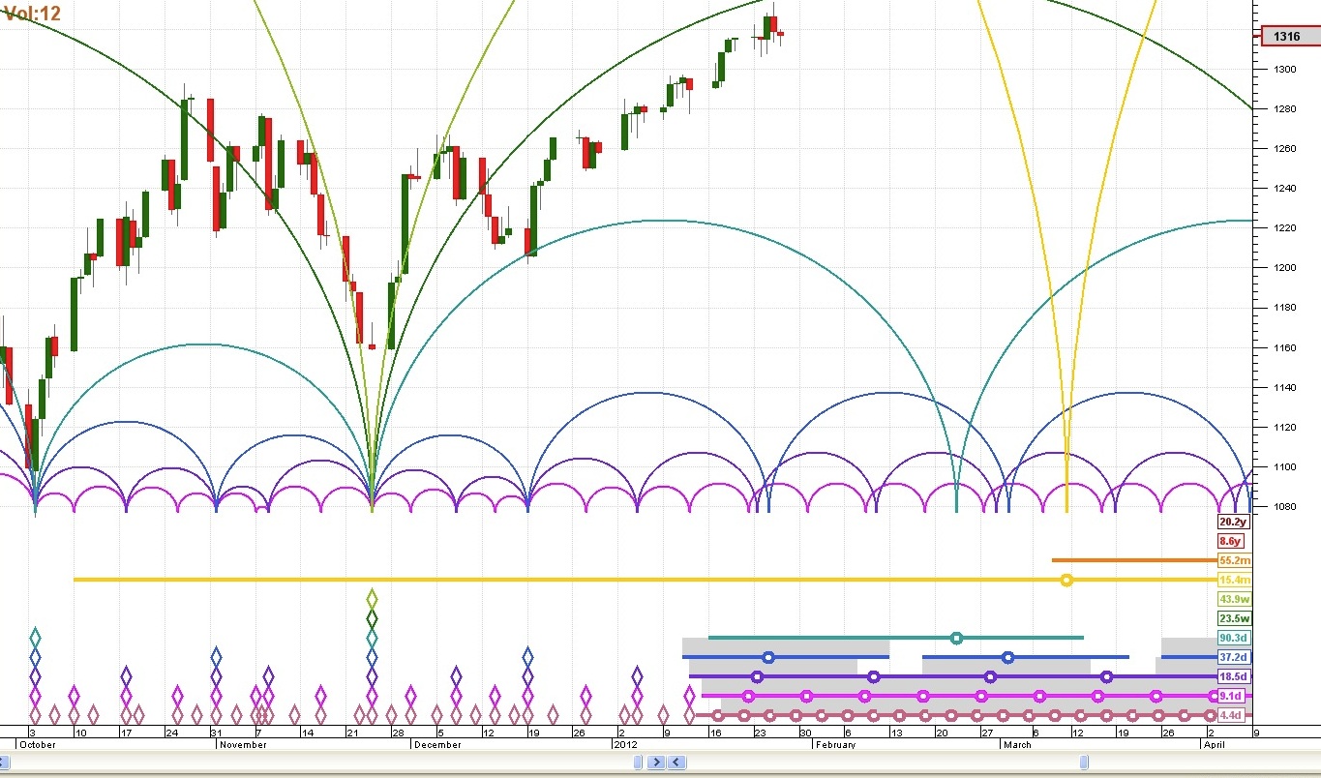Image resolution: width=1321 pixels, height=778 pixels.
Task: Select the 18.5d cycle label
Action: pos(1233,676)
